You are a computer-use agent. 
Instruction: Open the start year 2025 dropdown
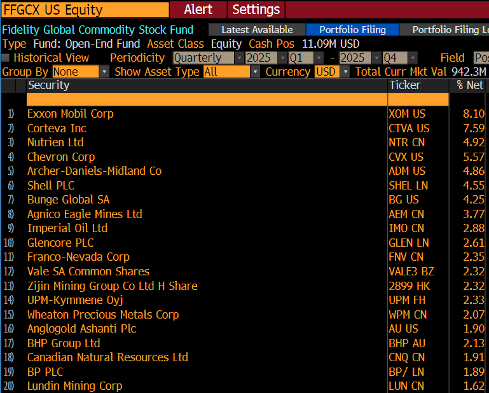click(266, 58)
